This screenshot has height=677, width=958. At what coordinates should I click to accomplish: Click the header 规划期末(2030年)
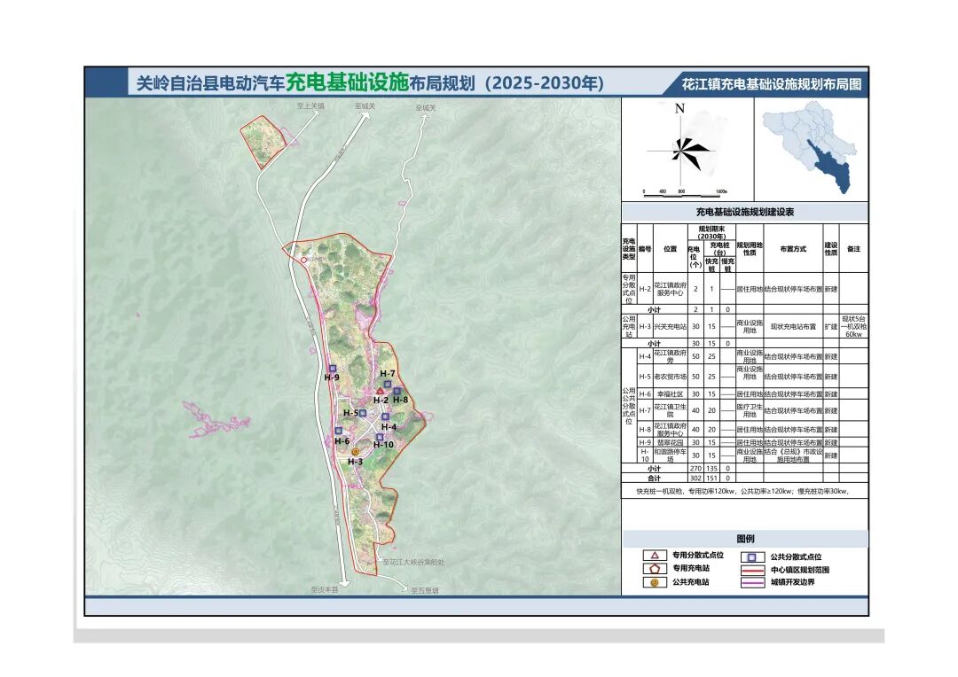click(711, 232)
